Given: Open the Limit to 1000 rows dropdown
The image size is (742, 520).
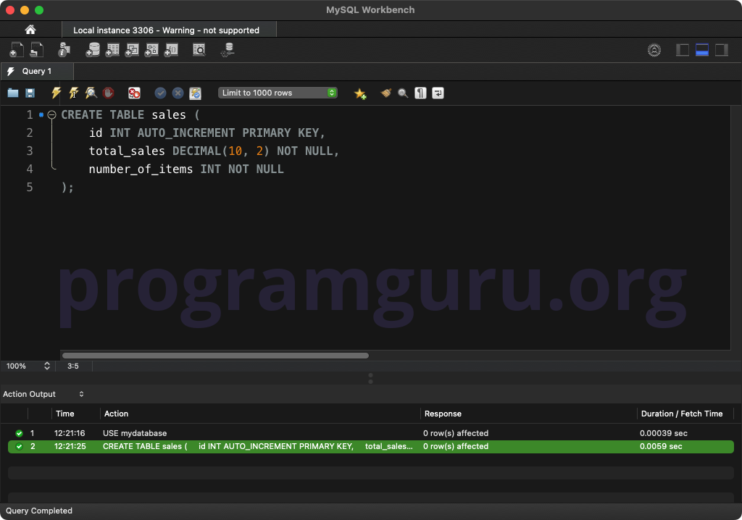Looking at the screenshot, I should [x=278, y=93].
